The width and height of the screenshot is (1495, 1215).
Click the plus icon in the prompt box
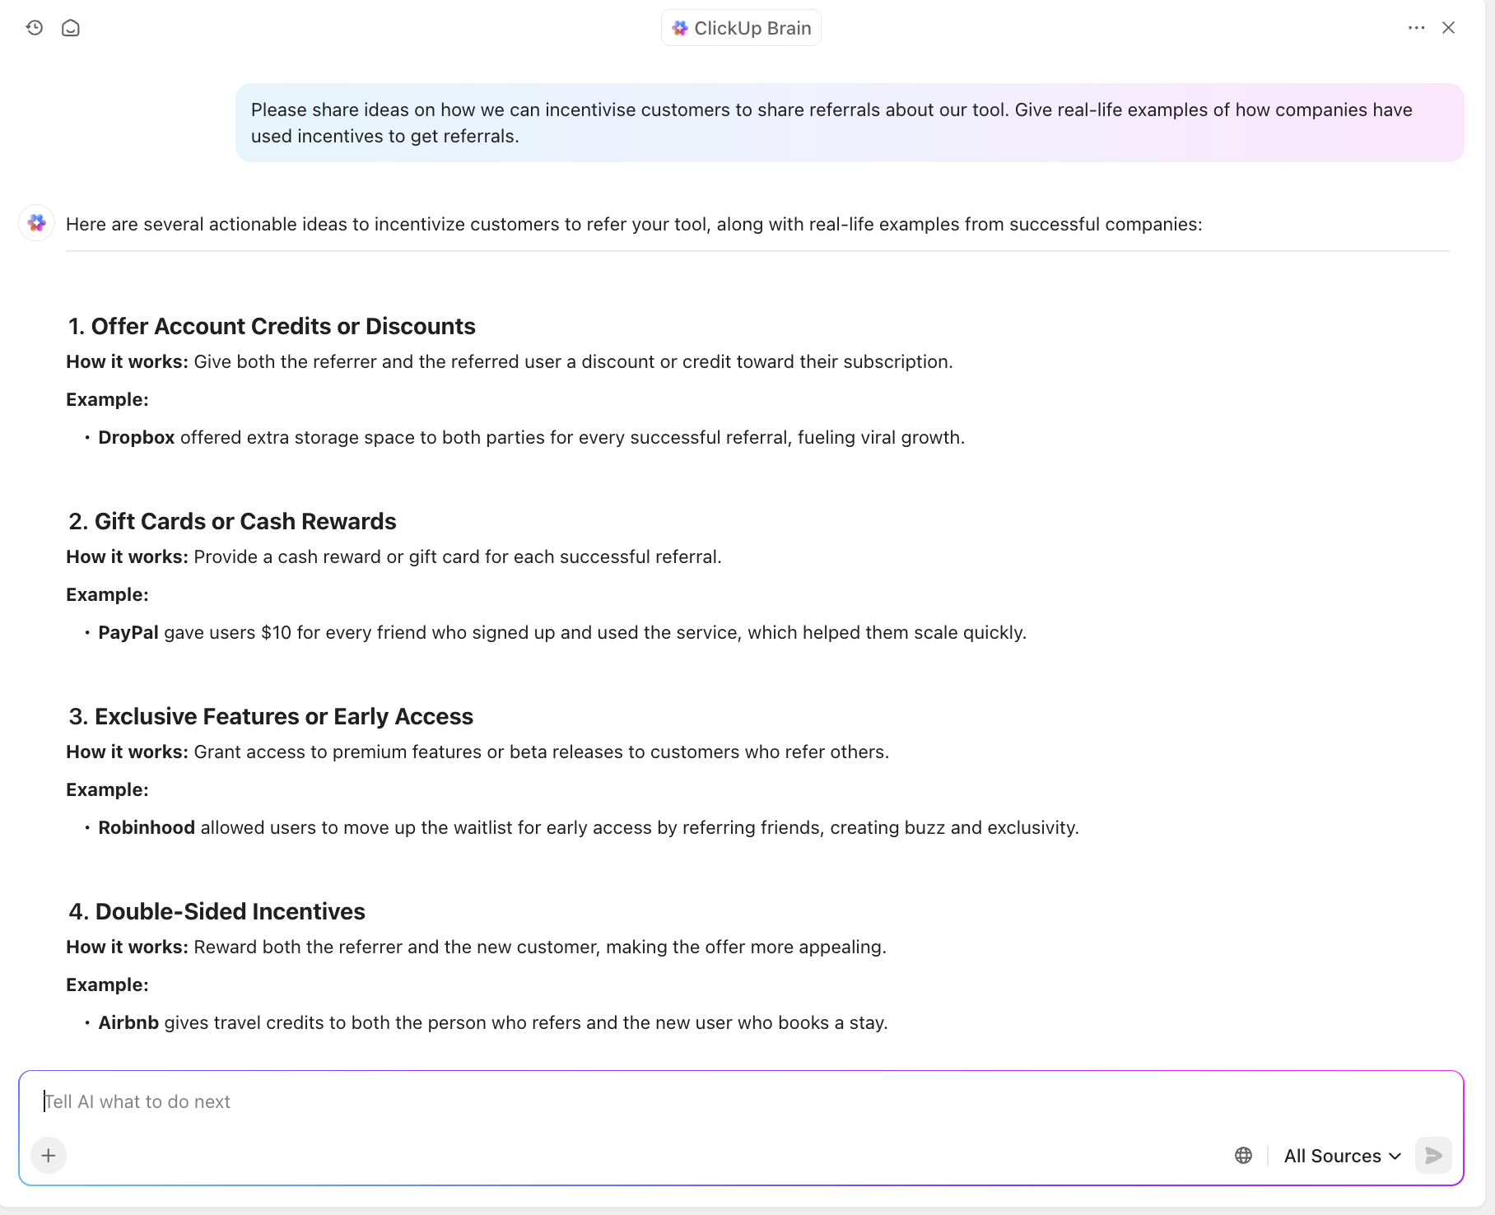pos(48,1155)
